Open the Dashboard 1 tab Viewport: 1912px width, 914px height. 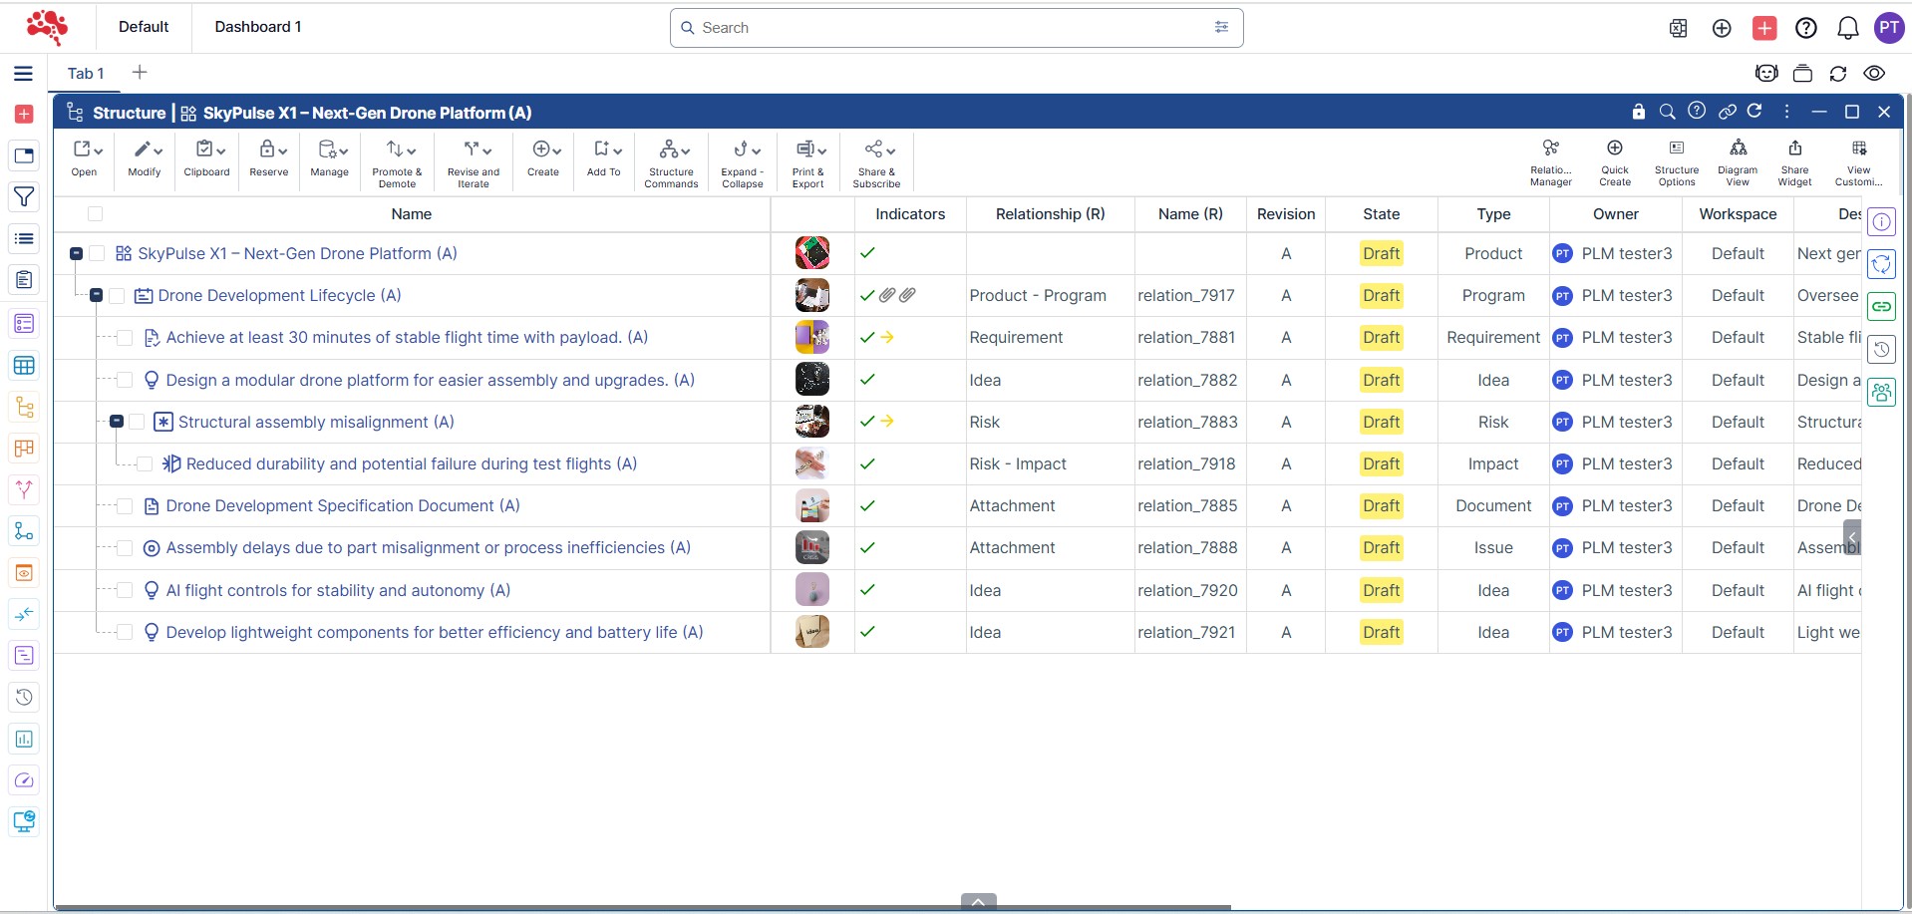pyautogui.click(x=257, y=27)
